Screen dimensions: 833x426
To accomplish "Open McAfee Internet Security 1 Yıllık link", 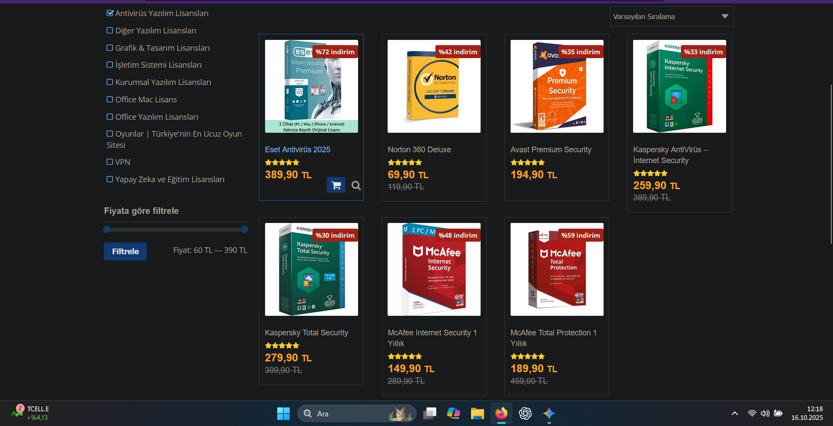I will coord(432,338).
